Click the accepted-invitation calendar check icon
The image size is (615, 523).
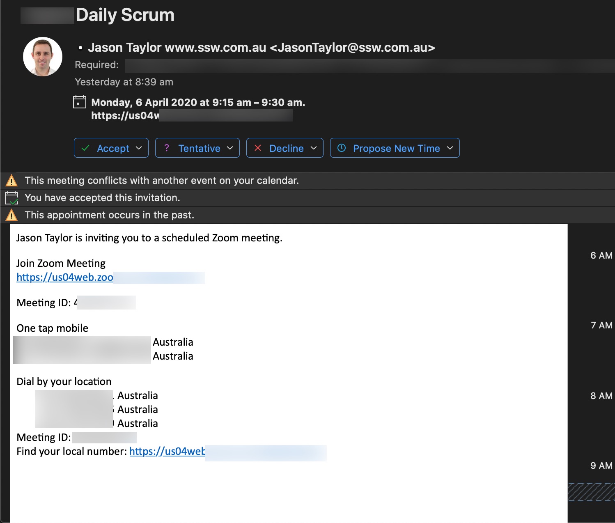point(11,198)
